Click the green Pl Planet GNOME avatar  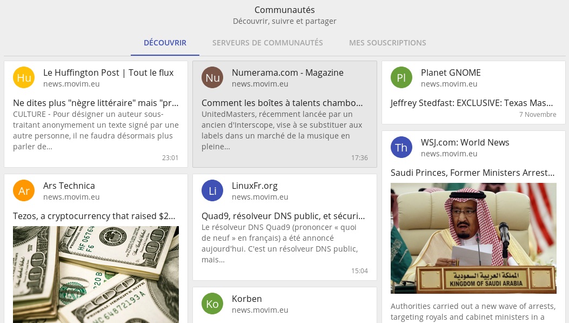point(401,77)
